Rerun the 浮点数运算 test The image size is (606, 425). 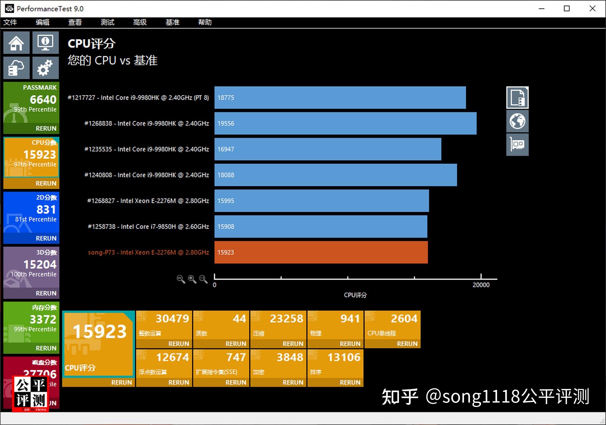(164, 382)
